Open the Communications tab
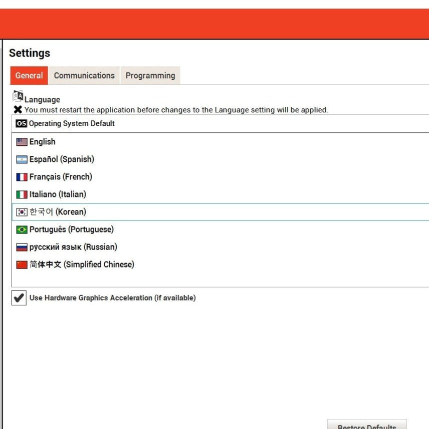429x429 pixels. tap(84, 76)
